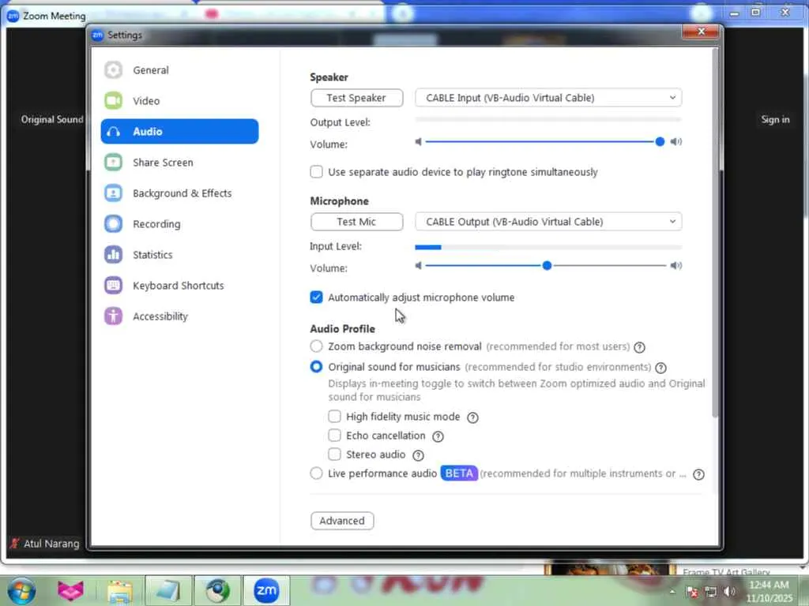Click the pink fox taskbar icon
809x606 pixels.
[70, 592]
